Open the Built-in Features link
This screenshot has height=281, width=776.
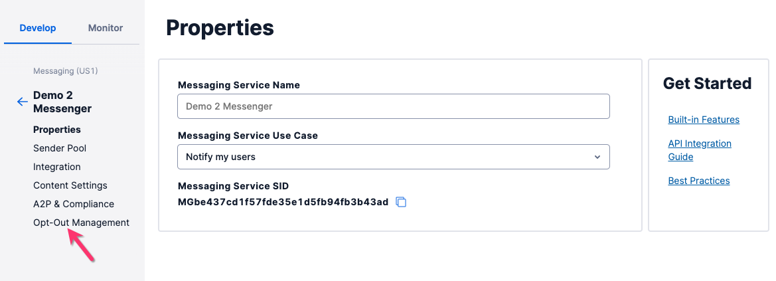point(704,120)
